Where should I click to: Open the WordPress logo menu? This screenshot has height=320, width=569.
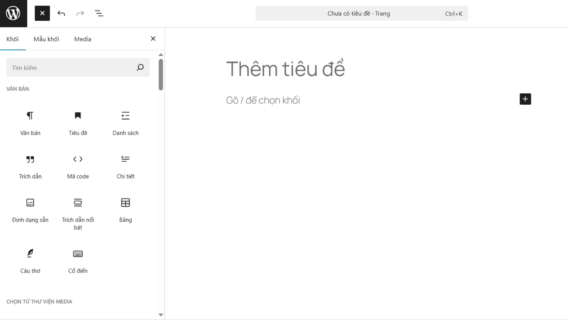click(x=13, y=13)
